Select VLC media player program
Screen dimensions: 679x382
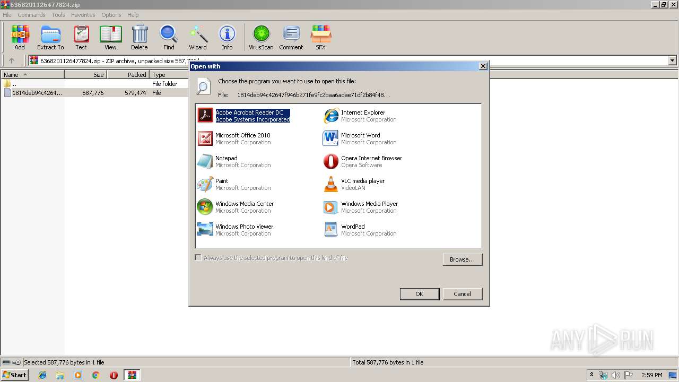[354, 184]
